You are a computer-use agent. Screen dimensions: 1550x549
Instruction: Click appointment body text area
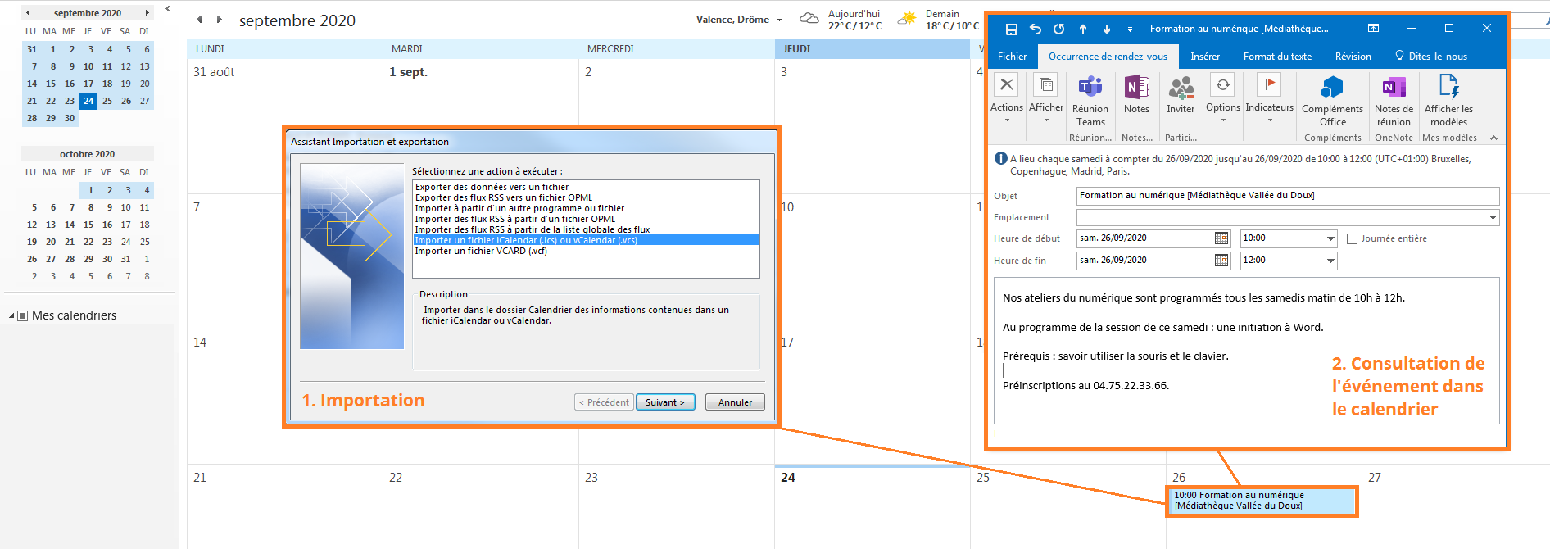(1246, 351)
